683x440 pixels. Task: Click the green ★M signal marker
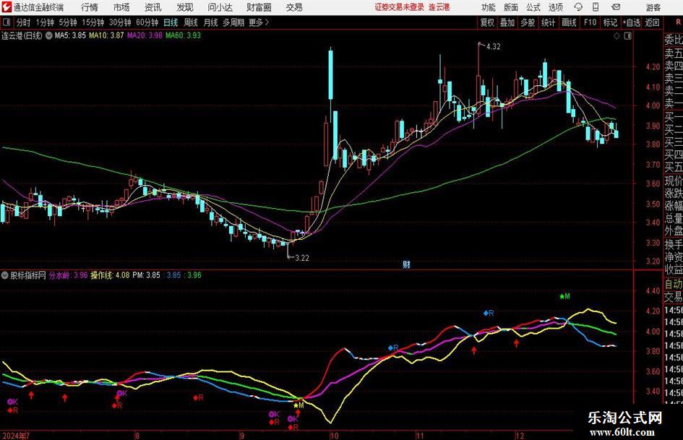click(564, 296)
